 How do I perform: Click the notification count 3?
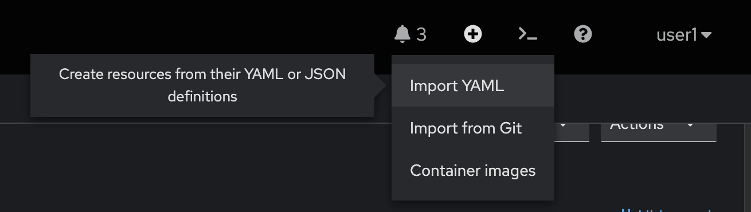tap(421, 35)
